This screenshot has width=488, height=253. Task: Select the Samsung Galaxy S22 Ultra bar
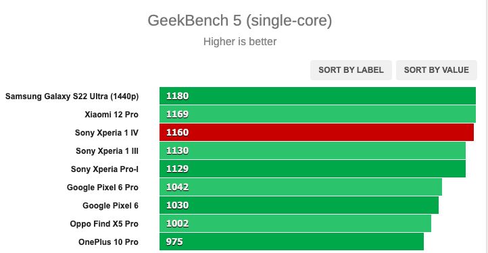(x=318, y=96)
